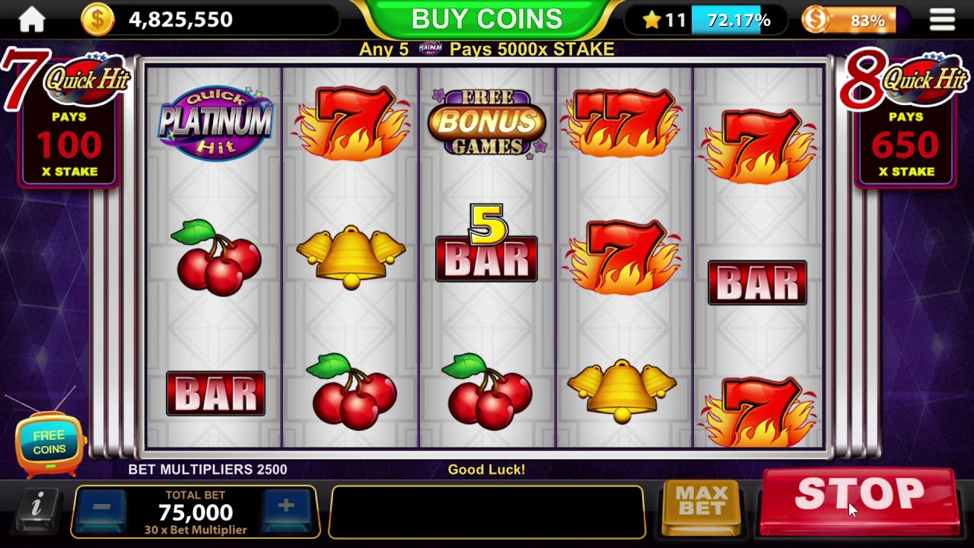Click the double flaming 77 symbol
This screenshot has width=974, height=548.
(624, 122)
